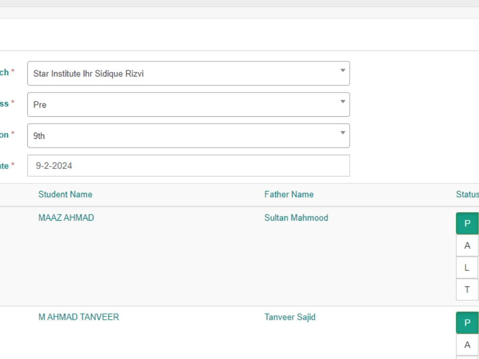This screenshot has width=479, height=359.
Task: Click the date field showing 9-2-2024
Action: (188, 166)
